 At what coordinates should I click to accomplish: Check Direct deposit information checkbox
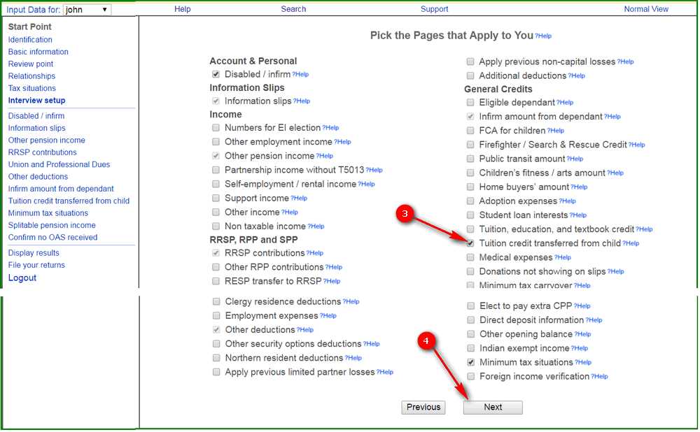pos(471,320)
